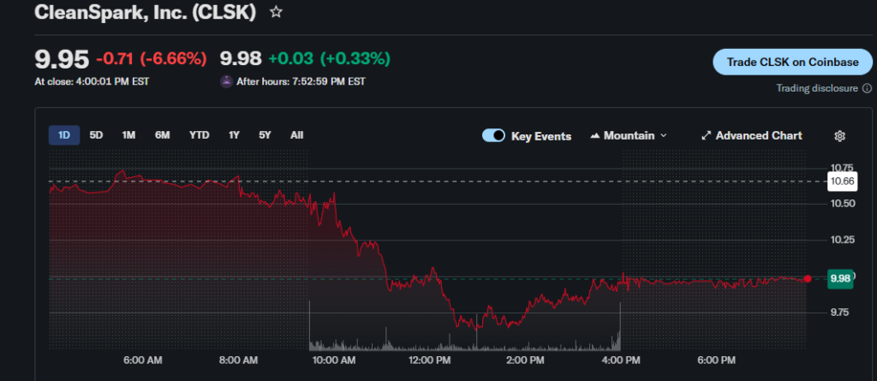877x381 pixels.
Task: Select the 1Y time range
Action: 234,134
